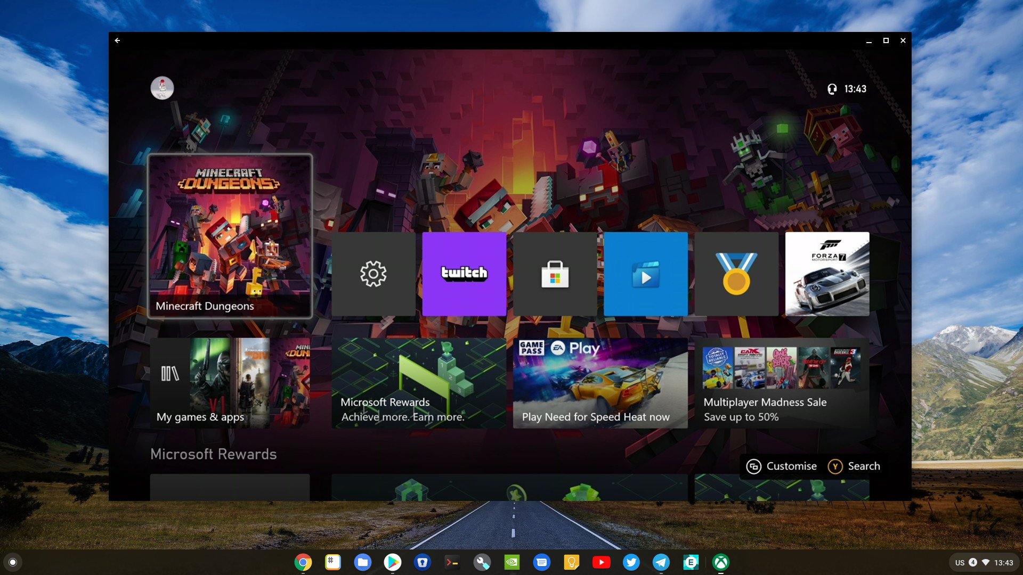The height and width of the screenshot is (575, 1023).
Task: Toggle user profile avatar top left
Action: click(163, 87)
